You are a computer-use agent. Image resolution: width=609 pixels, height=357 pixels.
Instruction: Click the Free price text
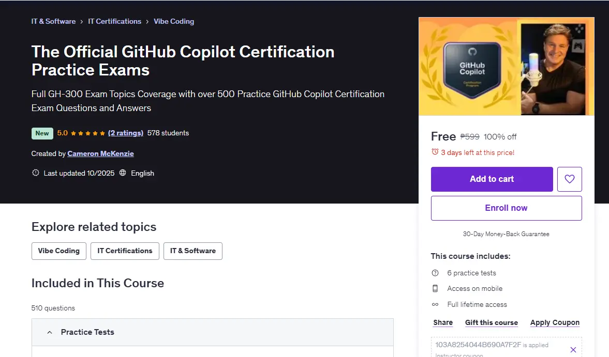[x=443, y=136]
